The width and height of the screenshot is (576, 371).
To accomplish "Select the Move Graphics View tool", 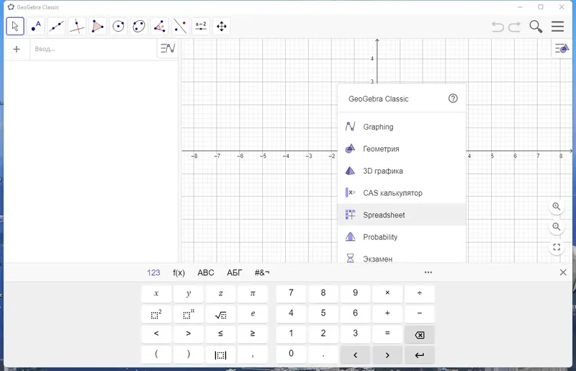I will (x=222, y=26).
